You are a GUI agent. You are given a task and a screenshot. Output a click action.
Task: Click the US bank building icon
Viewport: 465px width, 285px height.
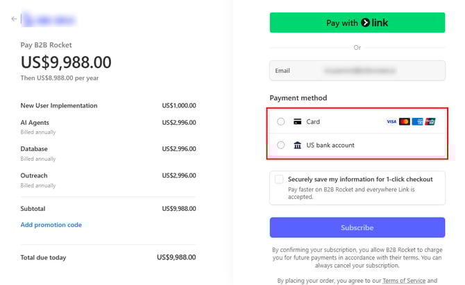point(298,145)
